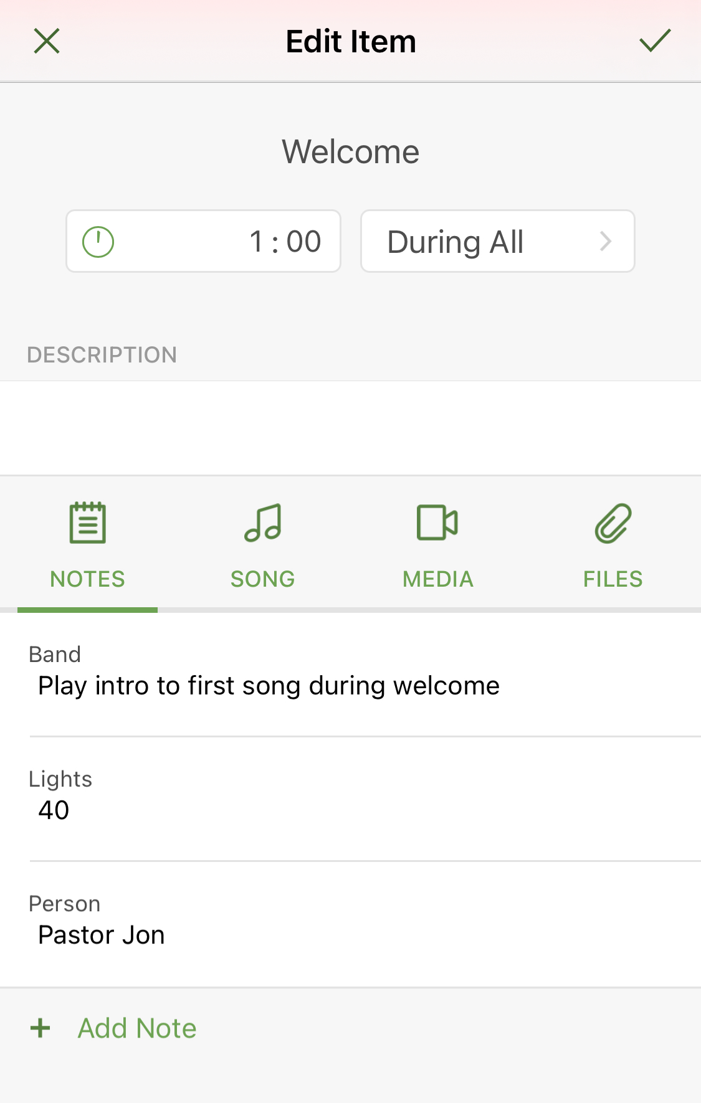Viewport: 701px width, 1103px height.
Task: Switch to the NOTES tab label
Action: click(x=87, y=579)
